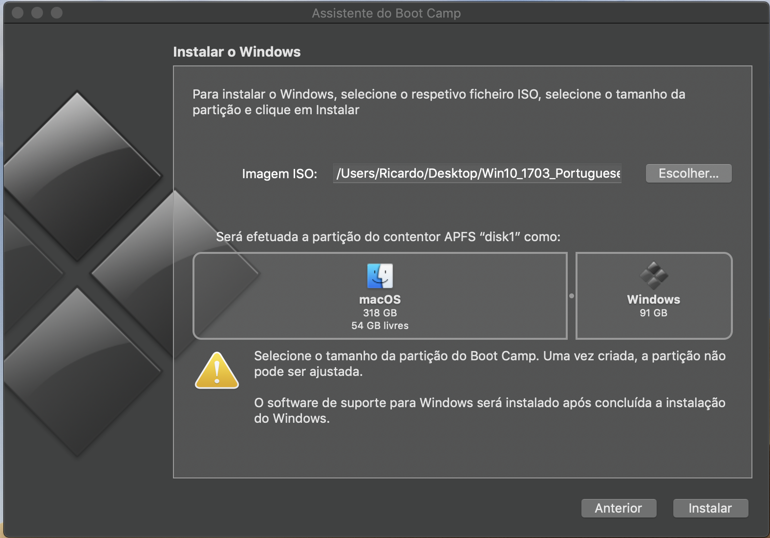
Task: Click the APFS 'disk1' partition description text
Action: pyautogui.click(x=388, y=237)
